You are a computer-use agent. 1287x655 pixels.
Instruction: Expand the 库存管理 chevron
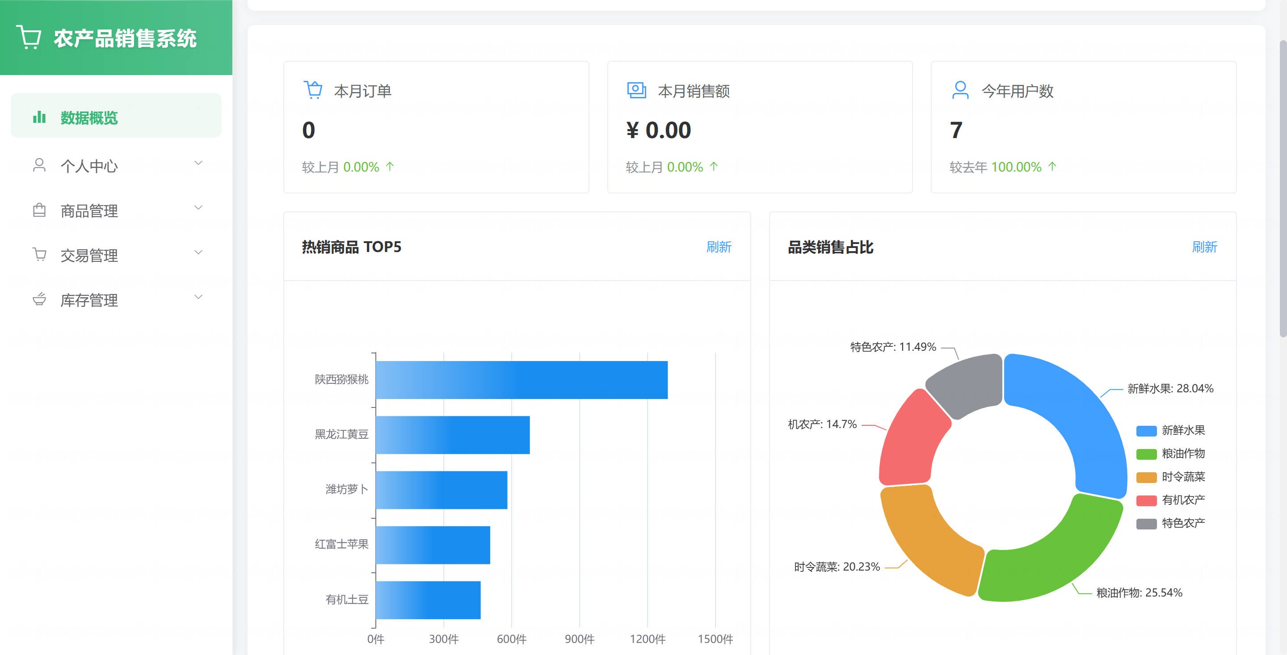pos(198,297)
